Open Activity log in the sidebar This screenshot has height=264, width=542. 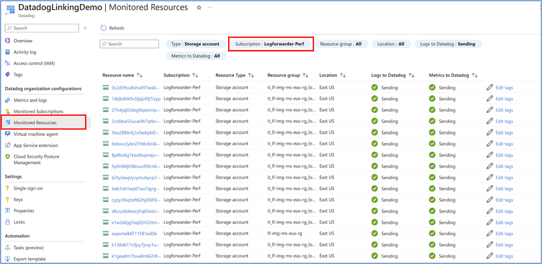(x=24, y=52)
